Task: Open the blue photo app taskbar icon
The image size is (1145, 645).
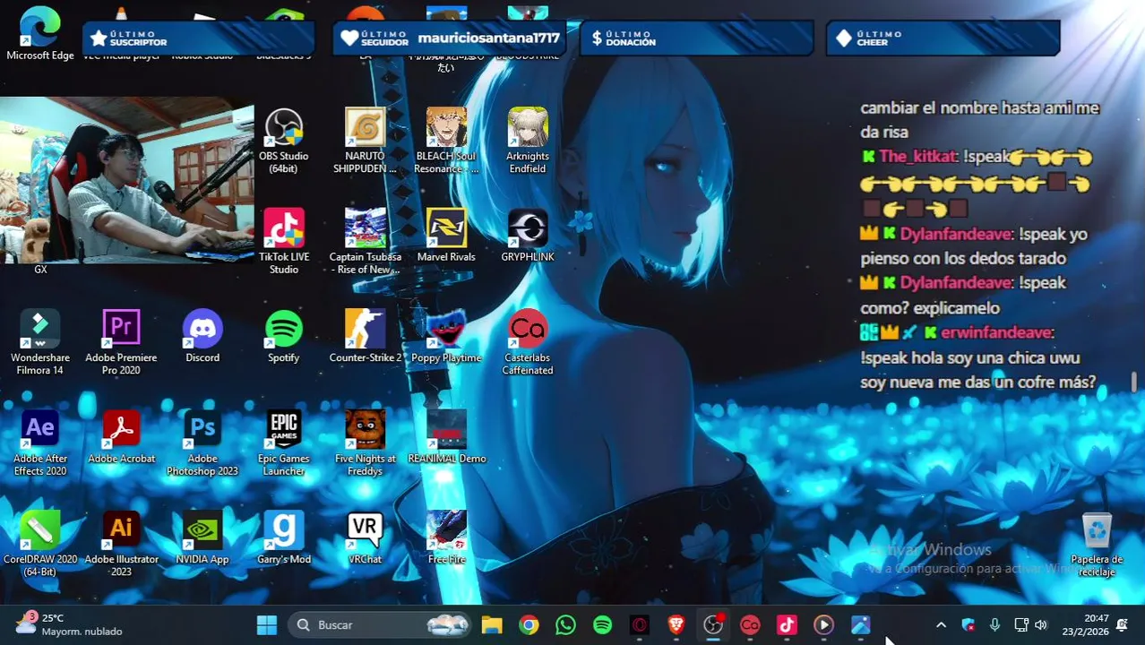Action: (860, 624)
